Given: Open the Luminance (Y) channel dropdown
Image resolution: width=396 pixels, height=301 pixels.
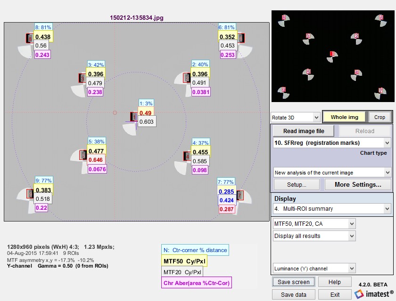Looking at the screenshot, I should 314,269.
